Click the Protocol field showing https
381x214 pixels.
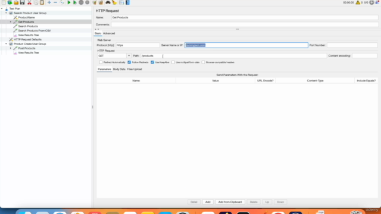point(138,45)
